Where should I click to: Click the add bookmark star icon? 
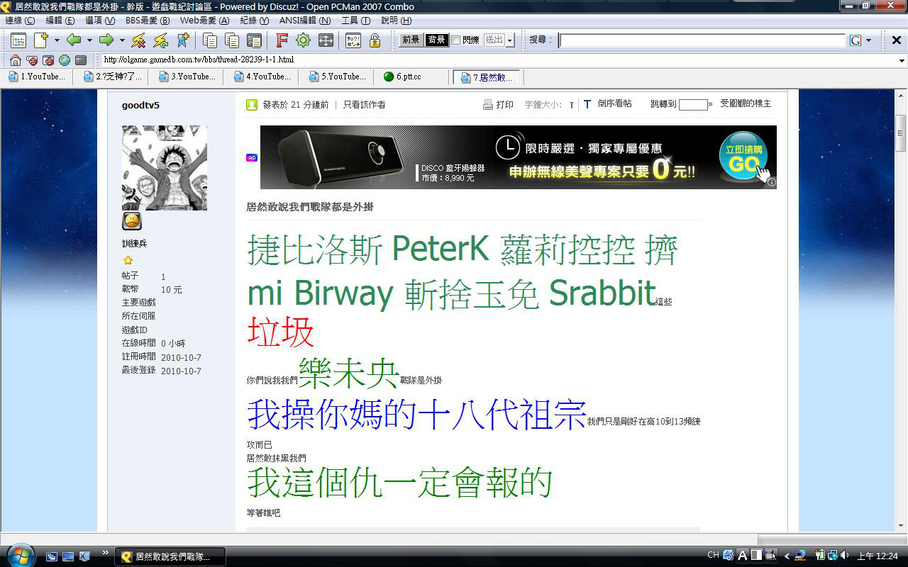(183, 40)
